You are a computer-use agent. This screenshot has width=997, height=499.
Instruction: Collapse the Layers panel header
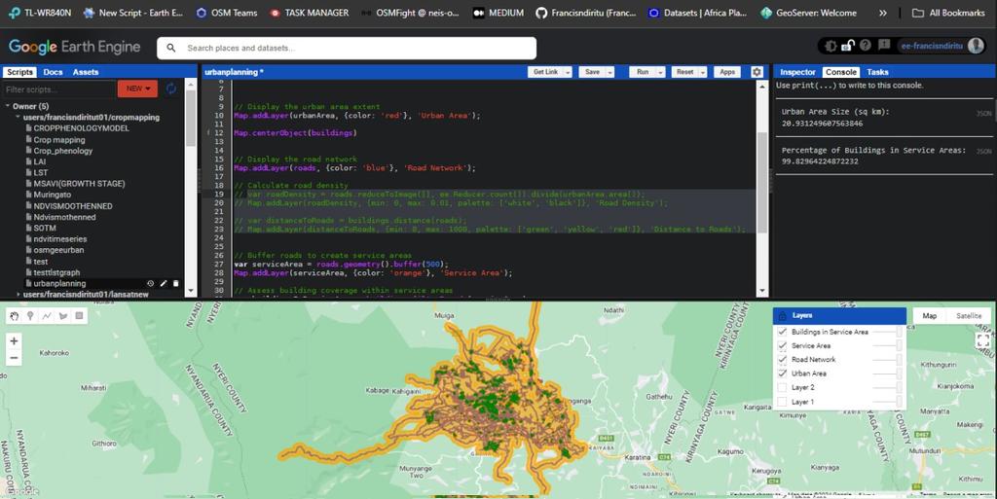tap(839, 315)
